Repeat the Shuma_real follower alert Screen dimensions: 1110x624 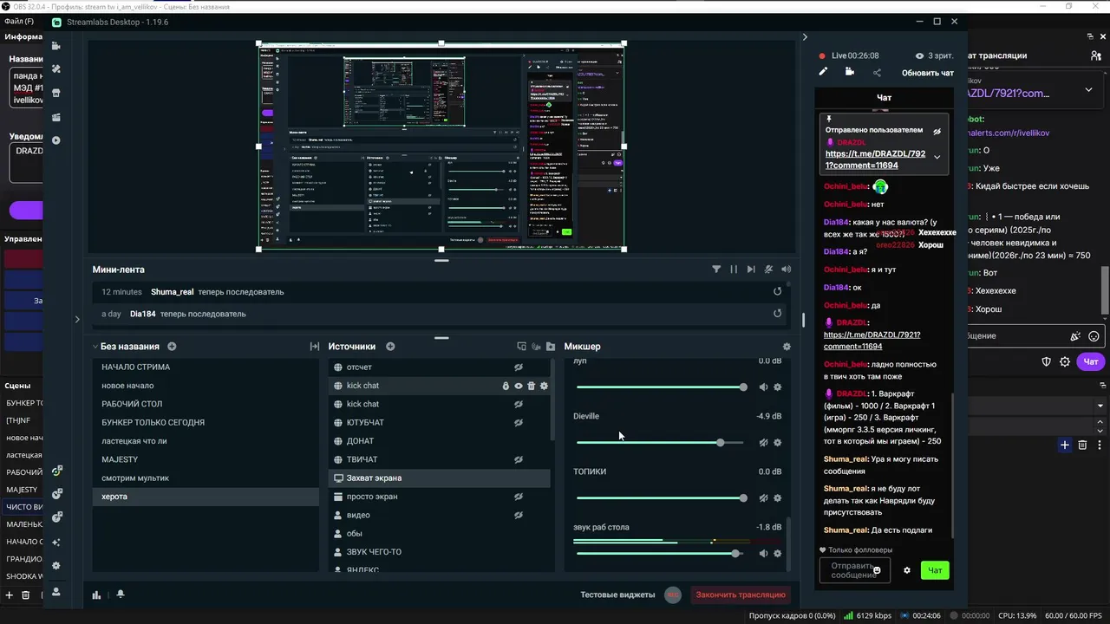pyautogui.click(x=777, y=291)
